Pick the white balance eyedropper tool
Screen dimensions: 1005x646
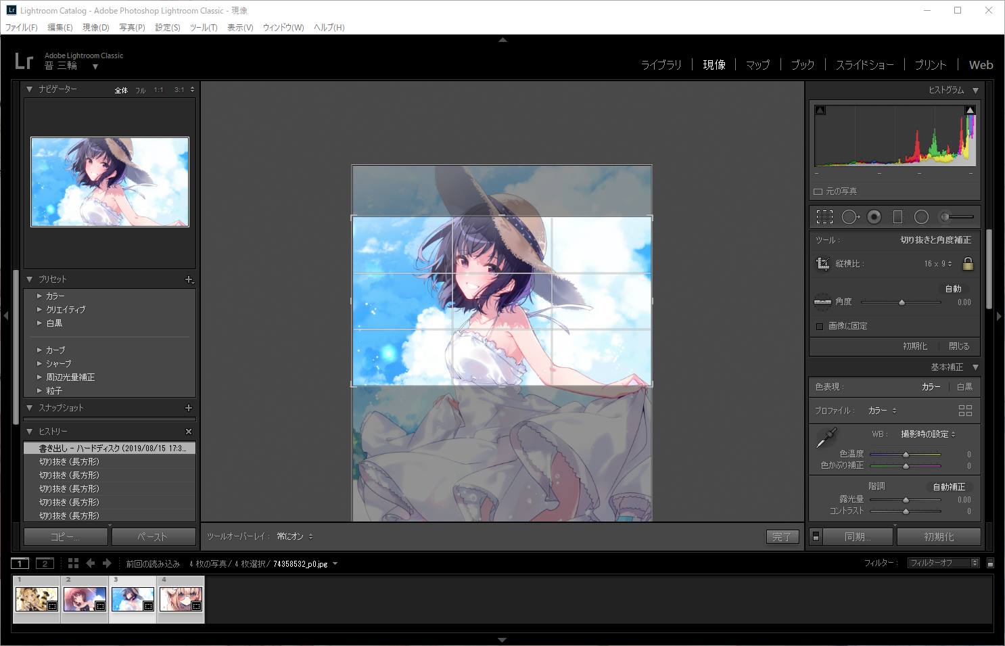click(826, 438)
